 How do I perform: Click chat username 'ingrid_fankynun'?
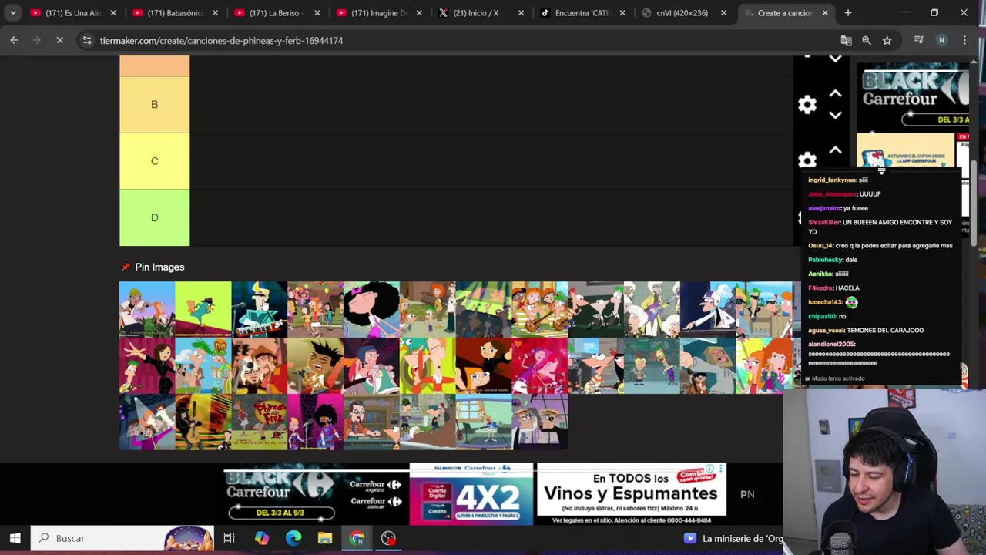click(832, 180)
